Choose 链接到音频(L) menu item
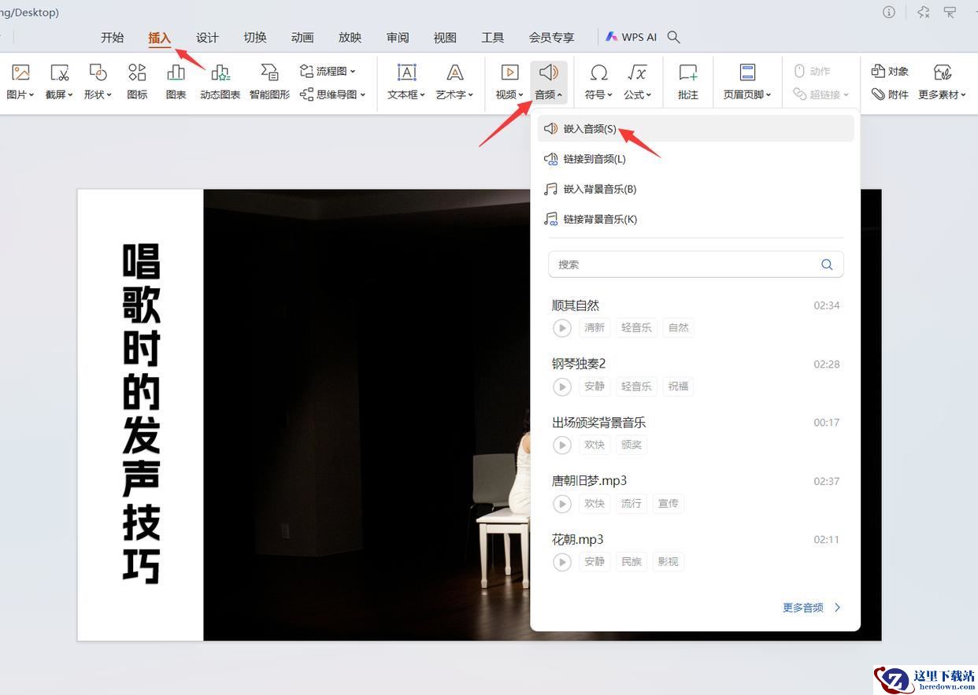Screen dimensions: 978x695 (x=695, y=159)
